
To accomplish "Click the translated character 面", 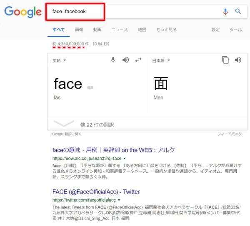I will click(161, 83).
